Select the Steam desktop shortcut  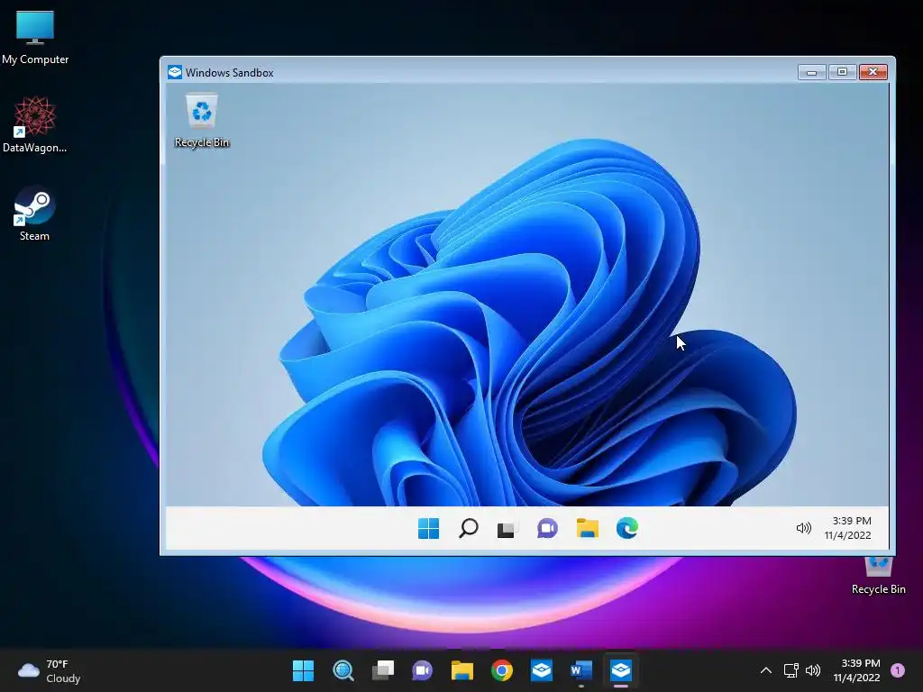coord(35,214)
